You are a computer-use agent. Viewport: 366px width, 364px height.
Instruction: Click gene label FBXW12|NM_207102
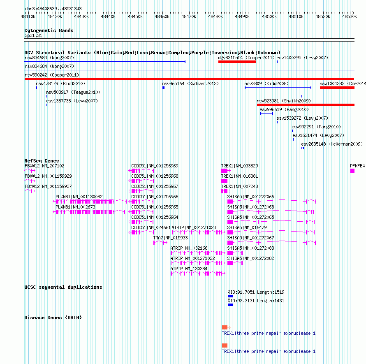(44, 166)
